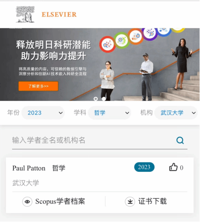Click the 了解更多>> orange button

tap(38, 86)
